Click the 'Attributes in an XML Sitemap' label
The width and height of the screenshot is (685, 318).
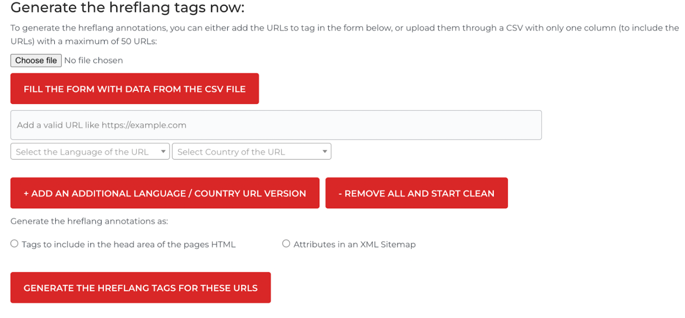354,244
